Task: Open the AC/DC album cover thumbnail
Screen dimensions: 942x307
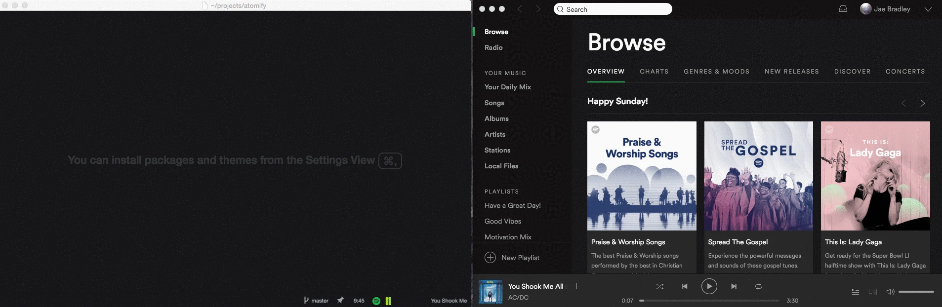Action: click(491, 292)
